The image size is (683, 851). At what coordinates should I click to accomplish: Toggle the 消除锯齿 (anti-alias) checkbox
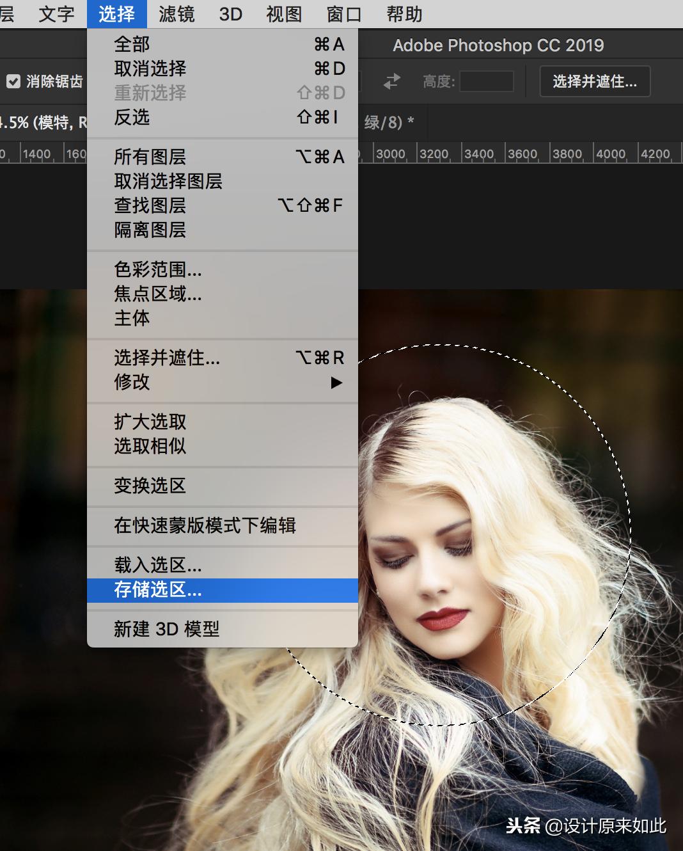14,81
